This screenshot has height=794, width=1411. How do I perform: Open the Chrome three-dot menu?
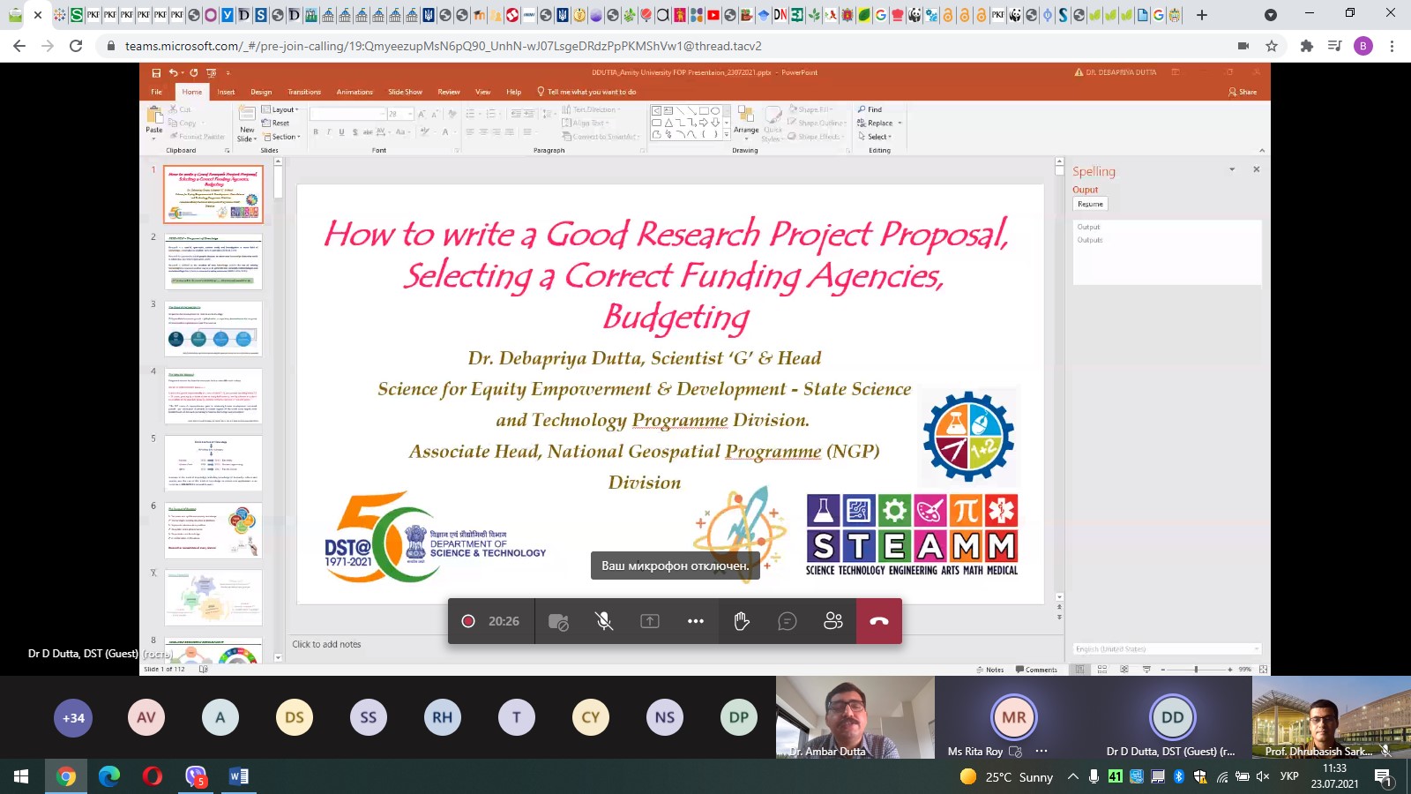pyautogui.click(x=1392, y=46)
